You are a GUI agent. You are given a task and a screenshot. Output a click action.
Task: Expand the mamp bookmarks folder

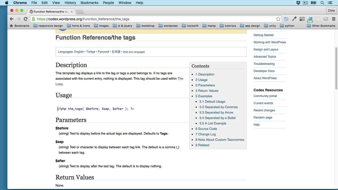[209, 26]
